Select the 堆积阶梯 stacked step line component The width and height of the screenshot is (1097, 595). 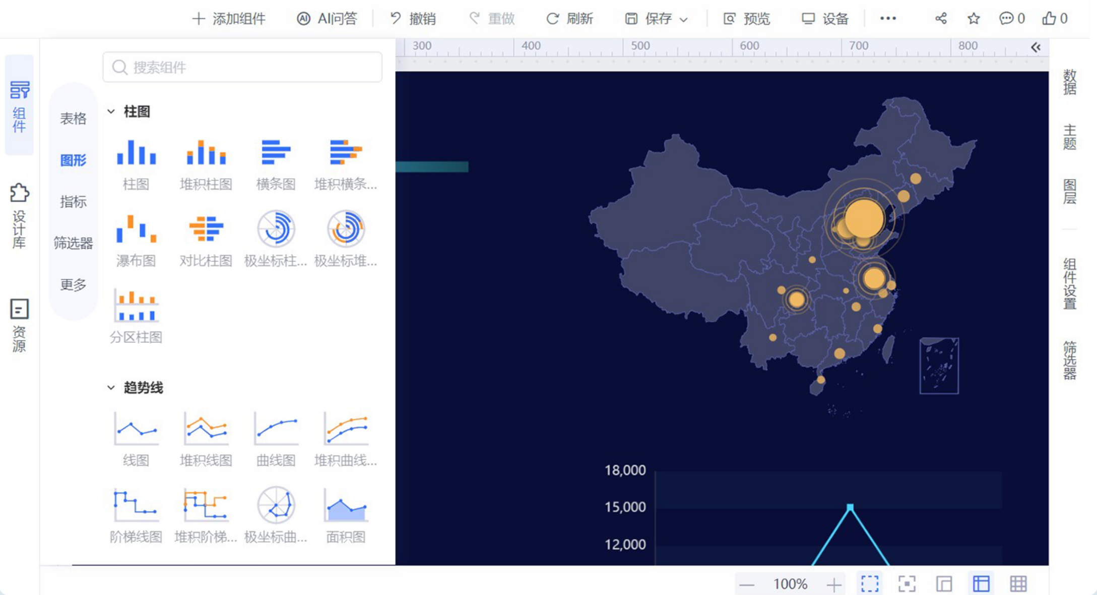click(206, 516)
